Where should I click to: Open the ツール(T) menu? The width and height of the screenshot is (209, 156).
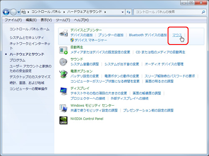tap(63, 20)
